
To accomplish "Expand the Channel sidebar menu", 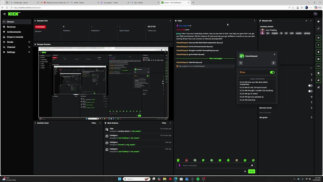I will [x=17, y=47].
